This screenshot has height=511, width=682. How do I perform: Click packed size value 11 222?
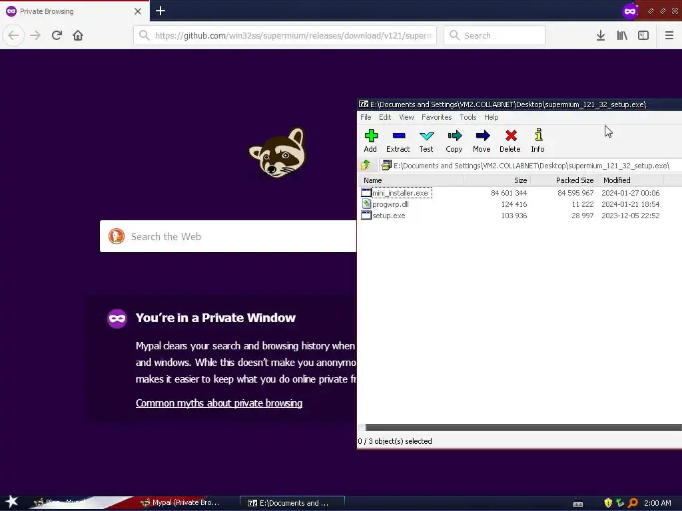(x=582, y=204)
